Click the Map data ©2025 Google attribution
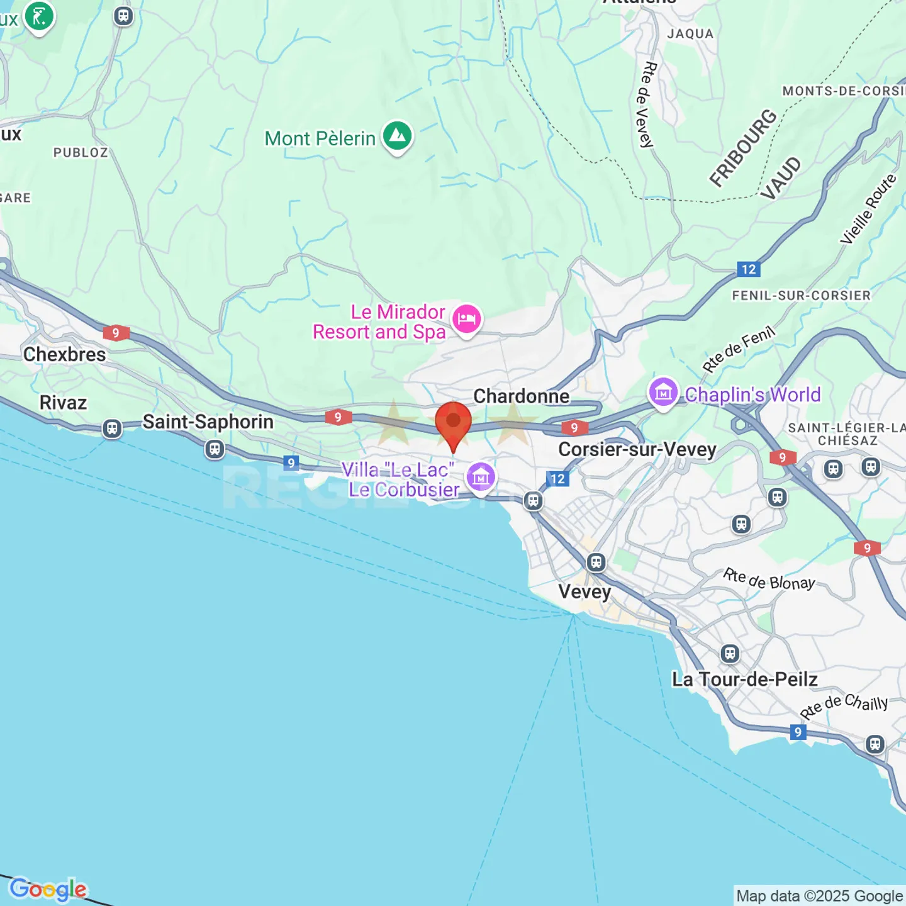The height and width of the screenshot is (906, 906). (x=820, y=896)
